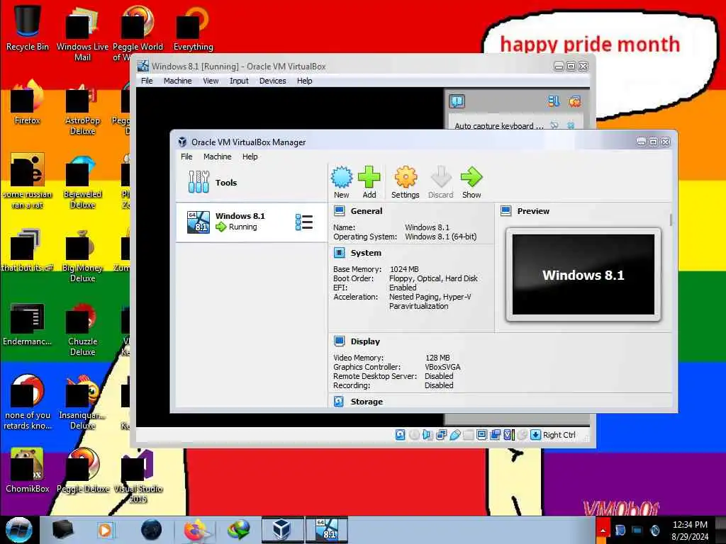Open the Firefox desktop icon
The width and height of the screenshot is (726, 544).
click(x=28, y=102)
